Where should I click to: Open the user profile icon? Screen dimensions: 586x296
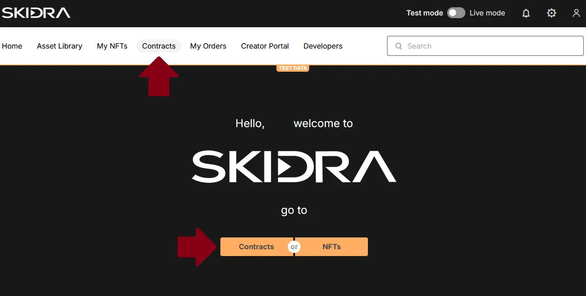click(x=576, y=13)
